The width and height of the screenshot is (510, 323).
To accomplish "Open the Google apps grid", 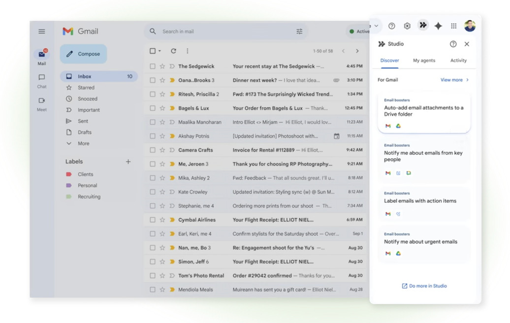I will (453, 26).
